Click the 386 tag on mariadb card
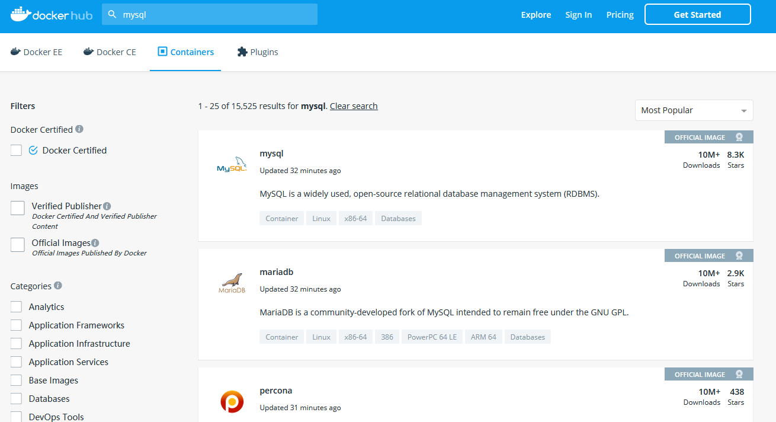The image size is (776, 422). (x=387, y=337)
